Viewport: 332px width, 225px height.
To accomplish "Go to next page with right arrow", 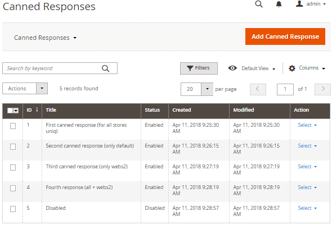I will (322, 89).
